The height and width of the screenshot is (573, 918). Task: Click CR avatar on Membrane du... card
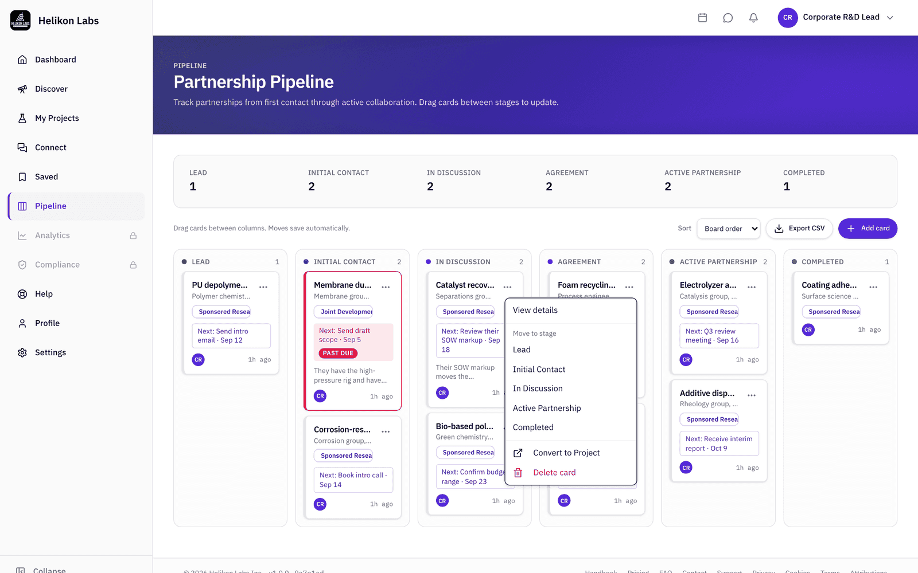tap(320, 396)
